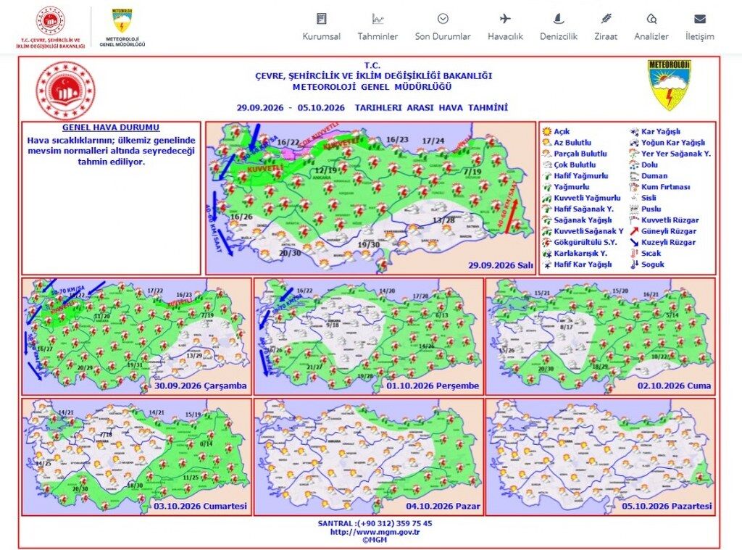
Task: Click the Sıcak thermometer legend icon
Action: (634, 253)
